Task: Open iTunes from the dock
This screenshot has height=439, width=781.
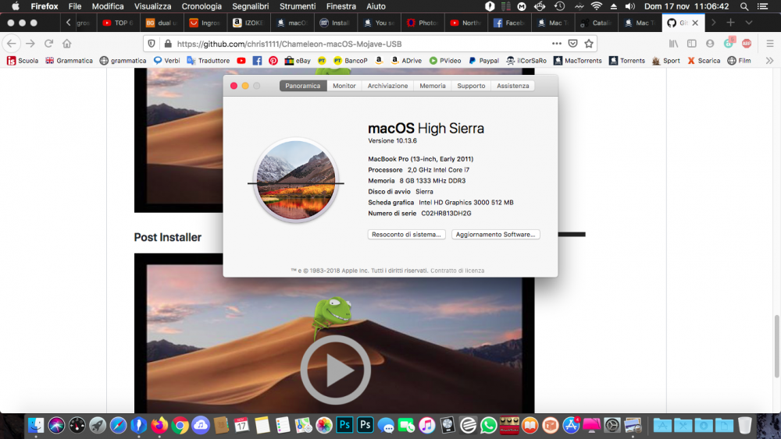Action: (x=426, y=425)
